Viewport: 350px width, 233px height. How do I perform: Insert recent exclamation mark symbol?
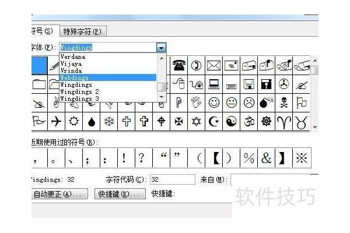(127, 158)
